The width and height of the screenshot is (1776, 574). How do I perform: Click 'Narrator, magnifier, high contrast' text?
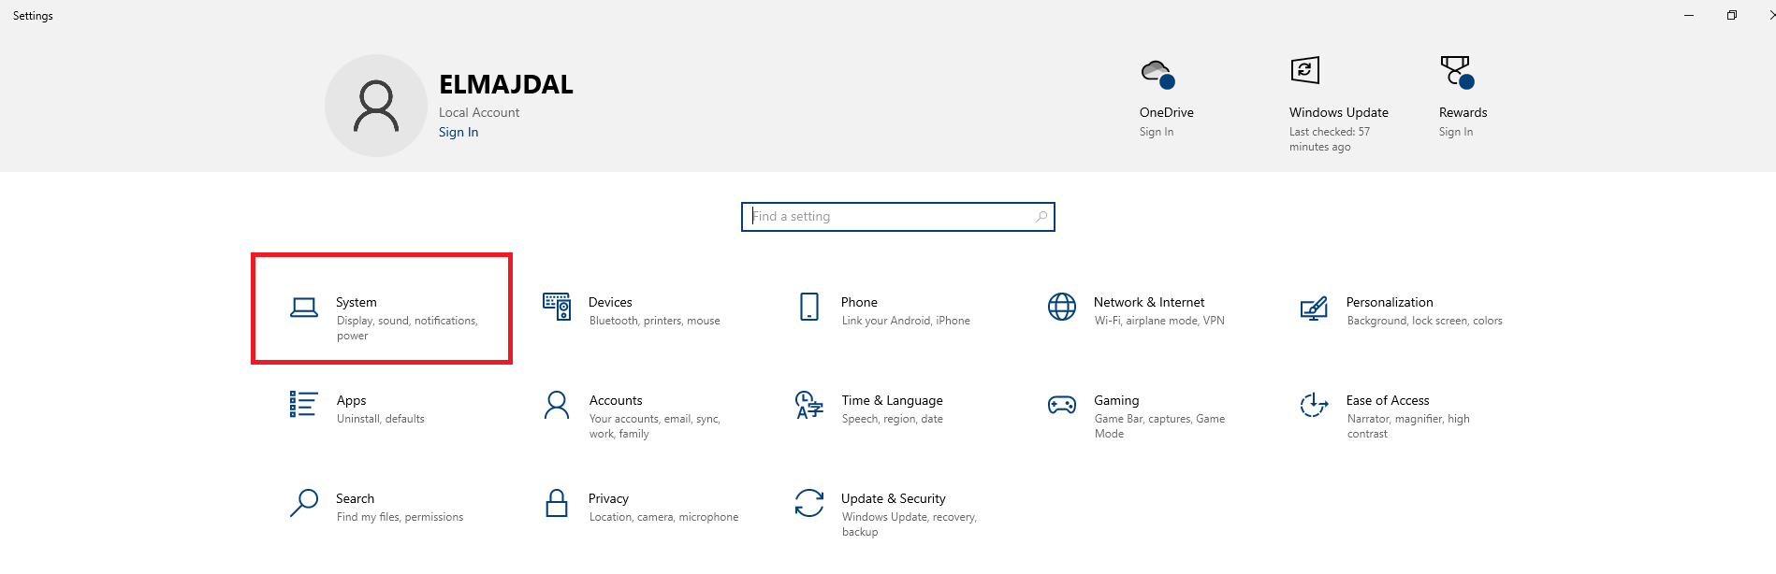(1408, 426)
